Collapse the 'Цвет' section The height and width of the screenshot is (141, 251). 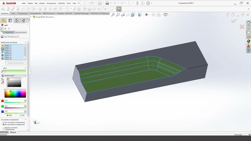(x=26, y=68)
